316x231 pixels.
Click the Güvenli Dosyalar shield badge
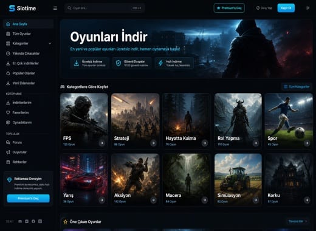[x=132, y=63]
